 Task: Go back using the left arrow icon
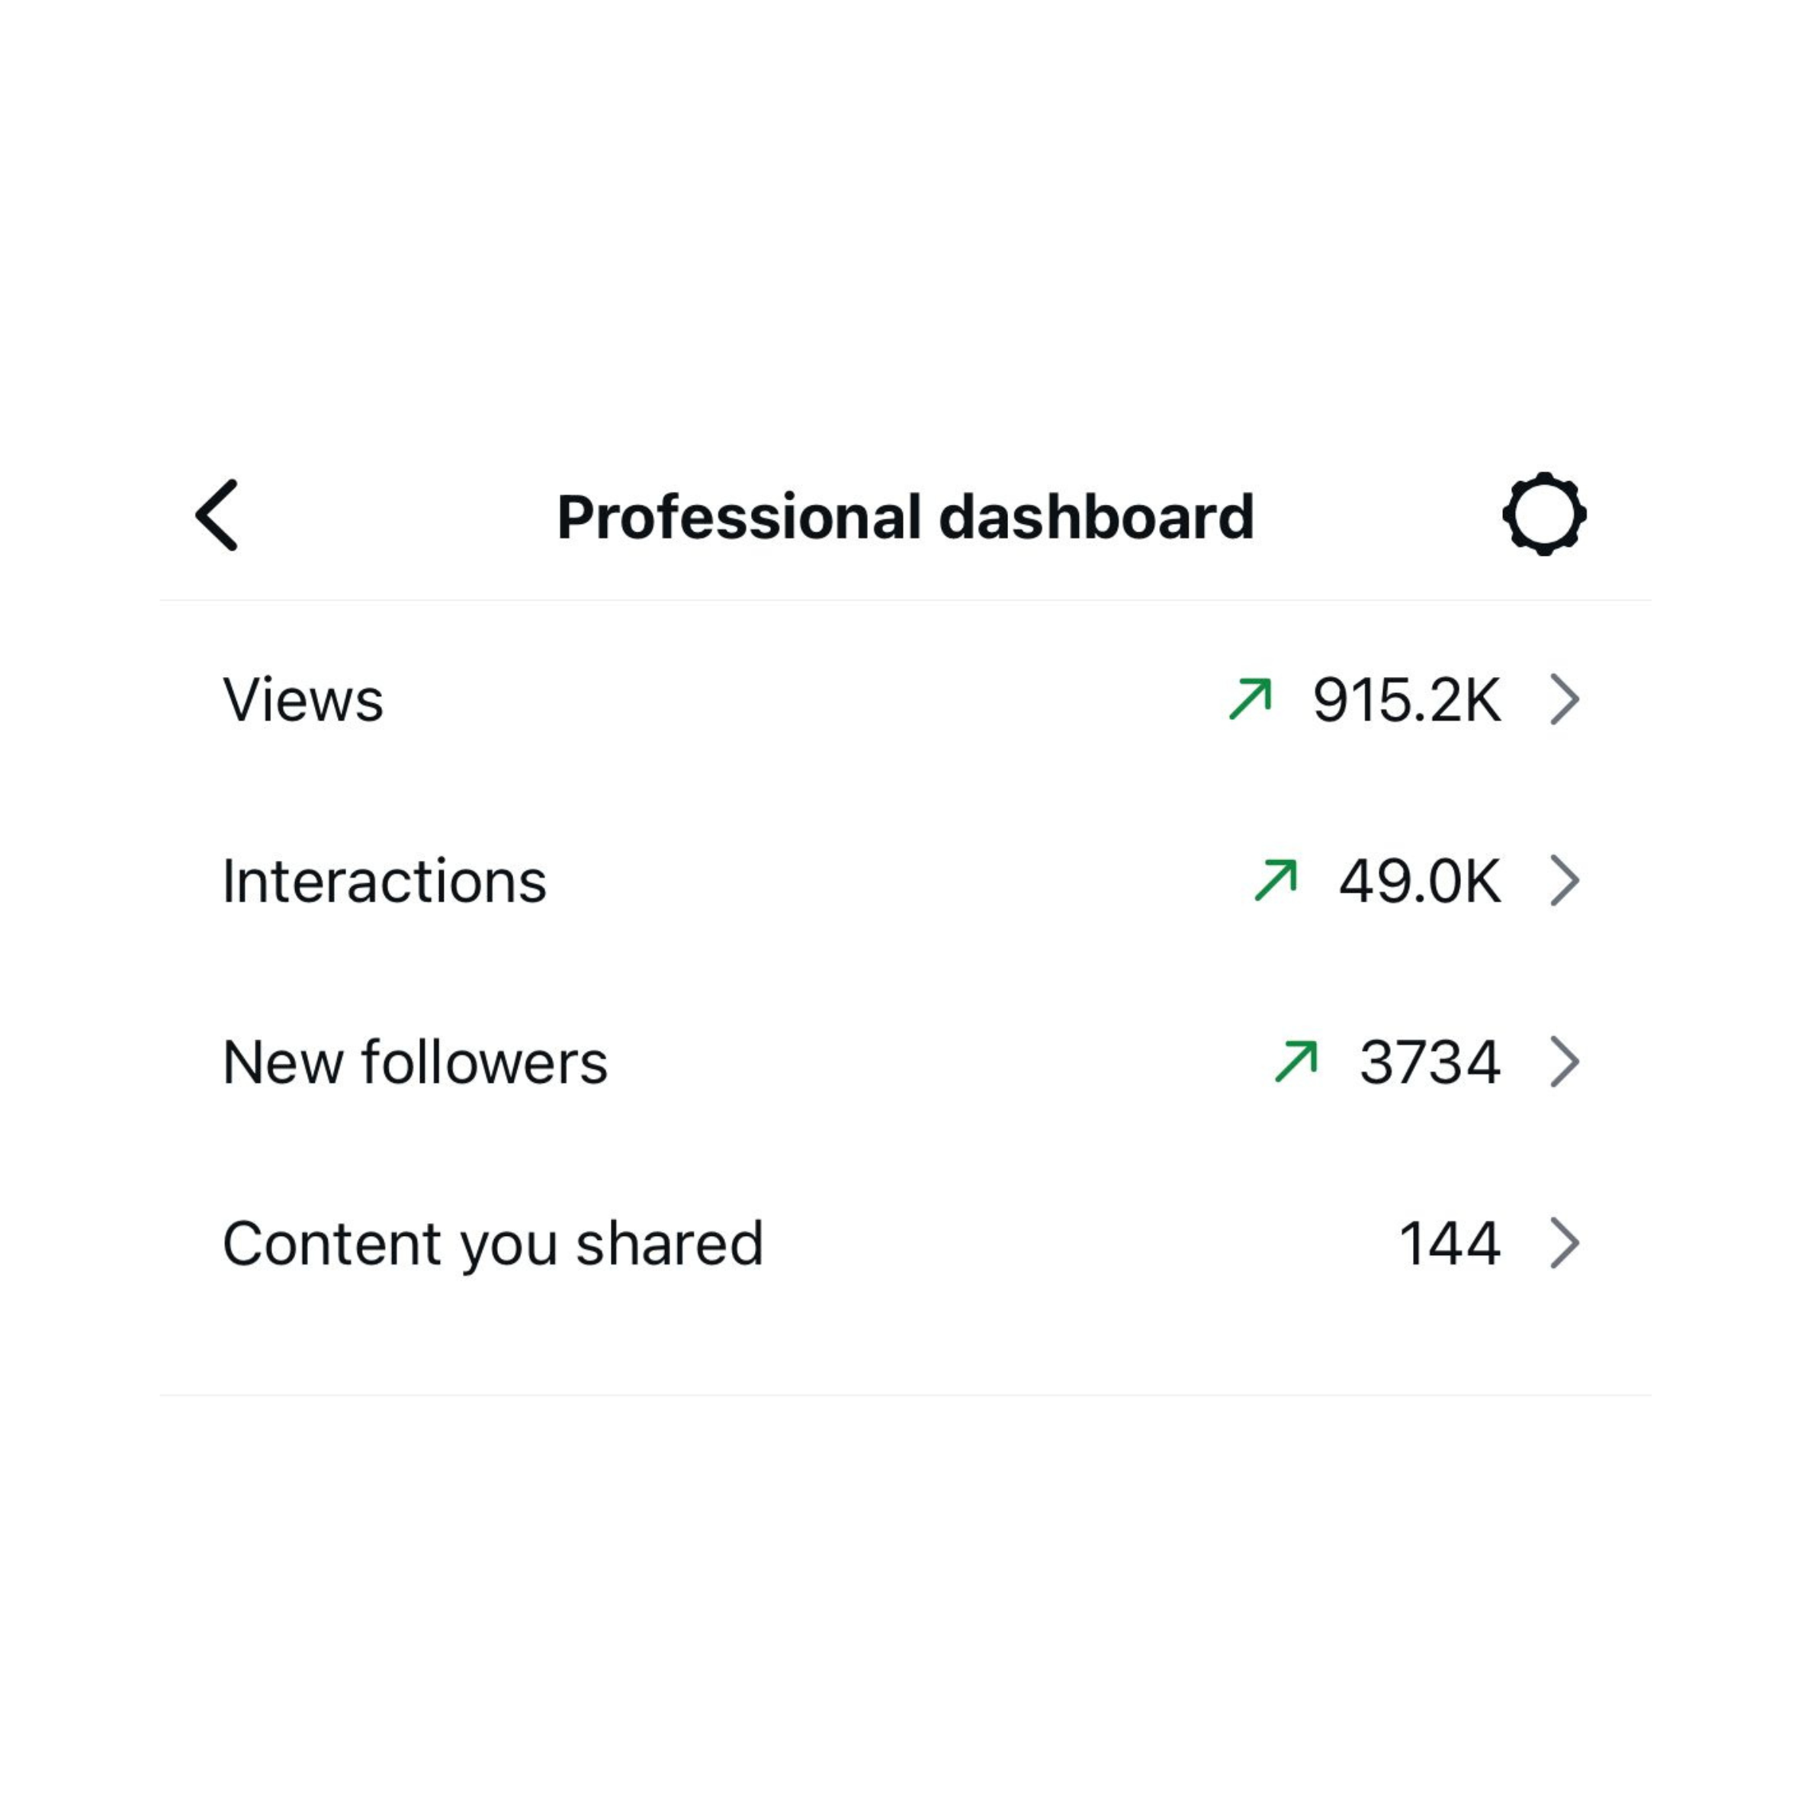click(x=217, y=515)
